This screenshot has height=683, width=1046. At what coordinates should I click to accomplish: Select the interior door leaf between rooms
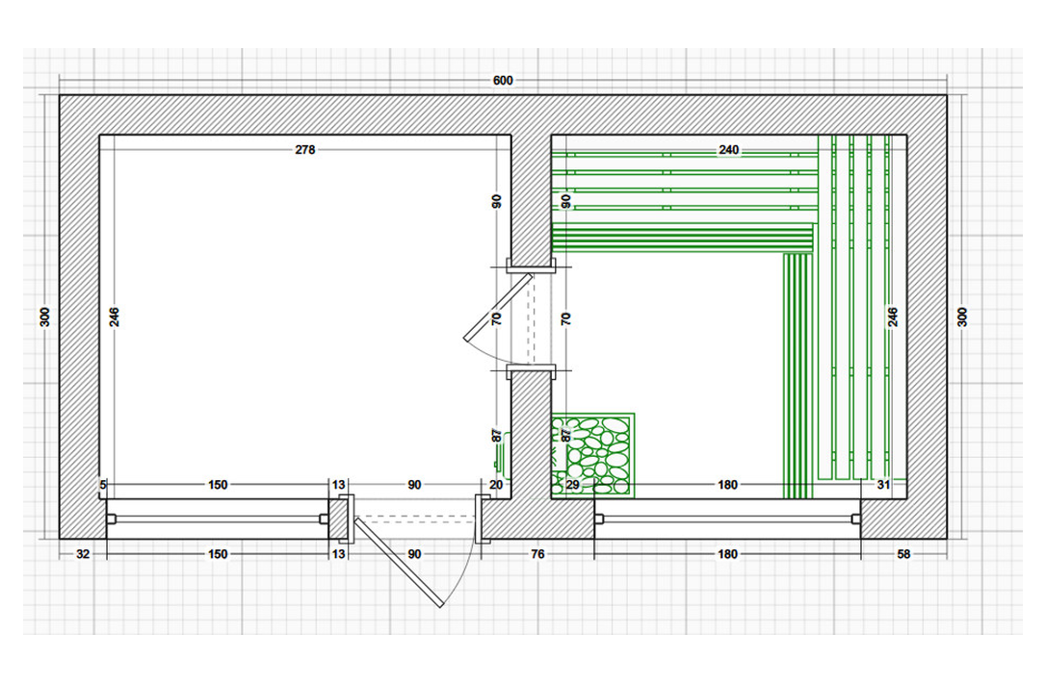point(498,307)
